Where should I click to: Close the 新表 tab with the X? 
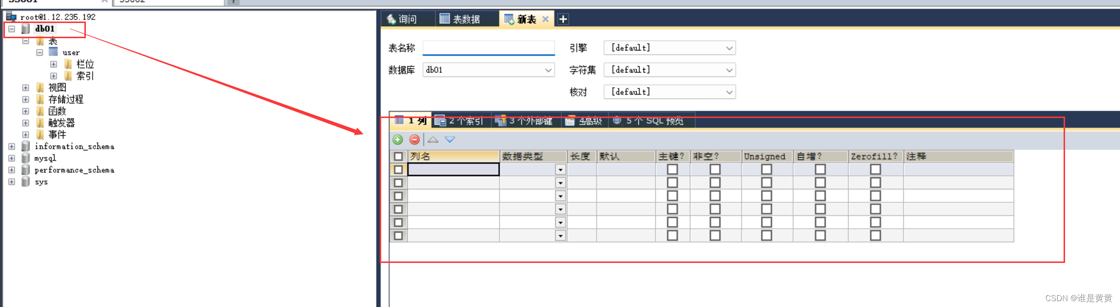point(545,19)
